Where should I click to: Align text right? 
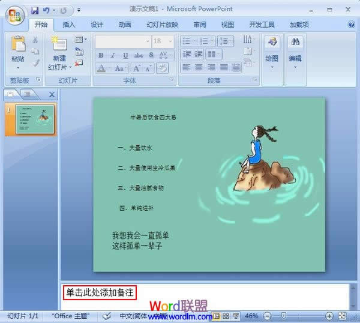click(x=211, y=67)
